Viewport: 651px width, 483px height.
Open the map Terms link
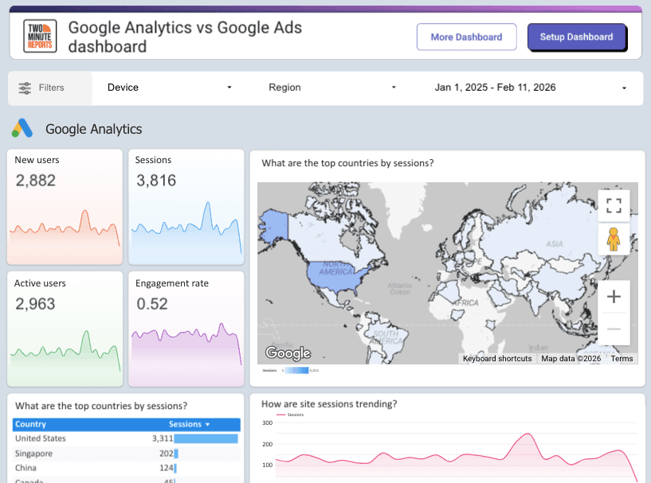click(622, 358)
